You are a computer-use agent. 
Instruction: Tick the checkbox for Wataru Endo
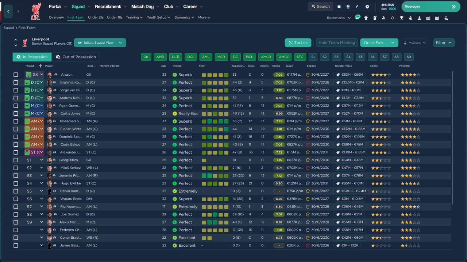click(16, 199)
